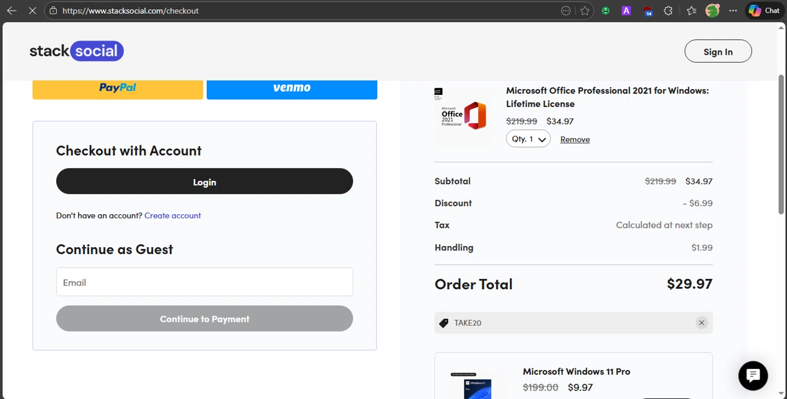787x399 pixels.
Task: Open the live chat bubble icon
Action: pos(753,375)
